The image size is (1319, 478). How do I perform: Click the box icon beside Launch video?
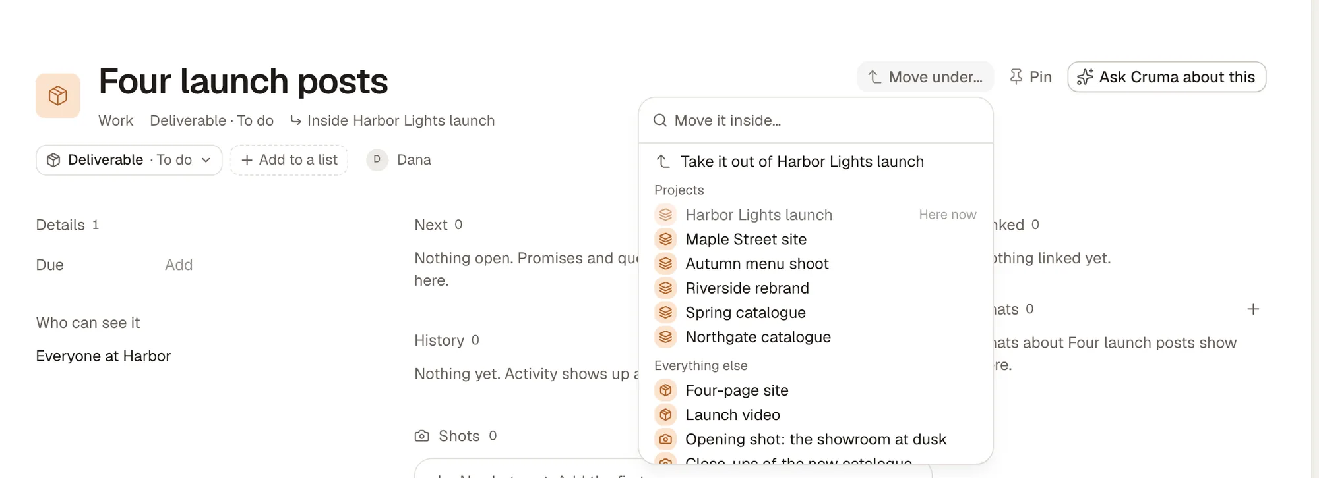pos(665,415)
